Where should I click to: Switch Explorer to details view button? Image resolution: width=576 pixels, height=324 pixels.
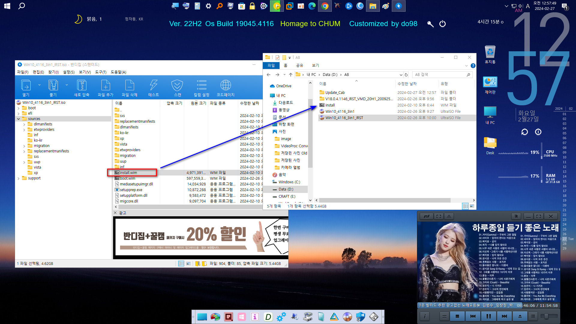coord(465,206)
